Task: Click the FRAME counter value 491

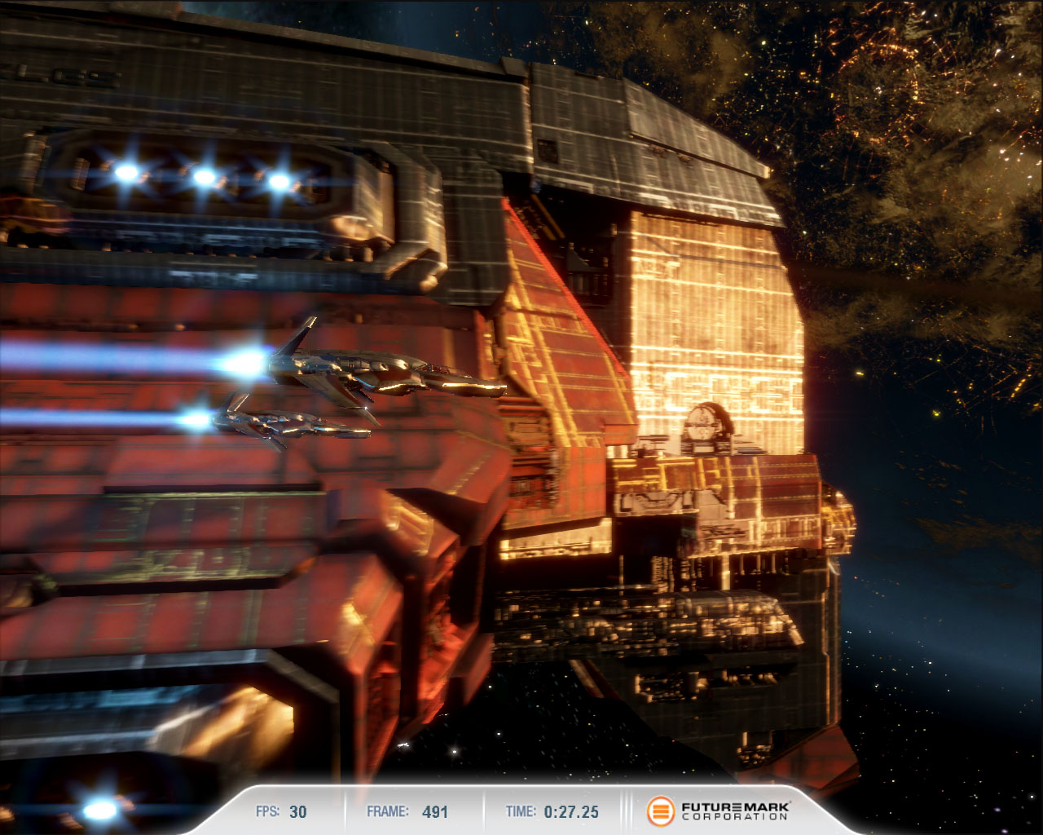Action: coord(435,811)
